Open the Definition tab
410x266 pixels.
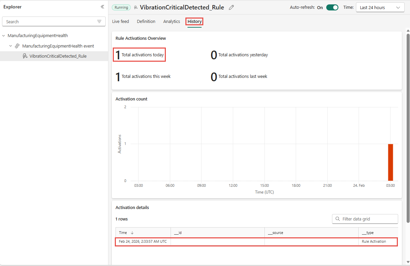pos(146,22)
